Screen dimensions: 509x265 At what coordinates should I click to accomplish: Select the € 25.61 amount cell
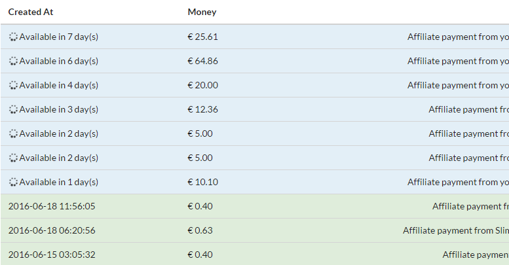tap(203, 37)
